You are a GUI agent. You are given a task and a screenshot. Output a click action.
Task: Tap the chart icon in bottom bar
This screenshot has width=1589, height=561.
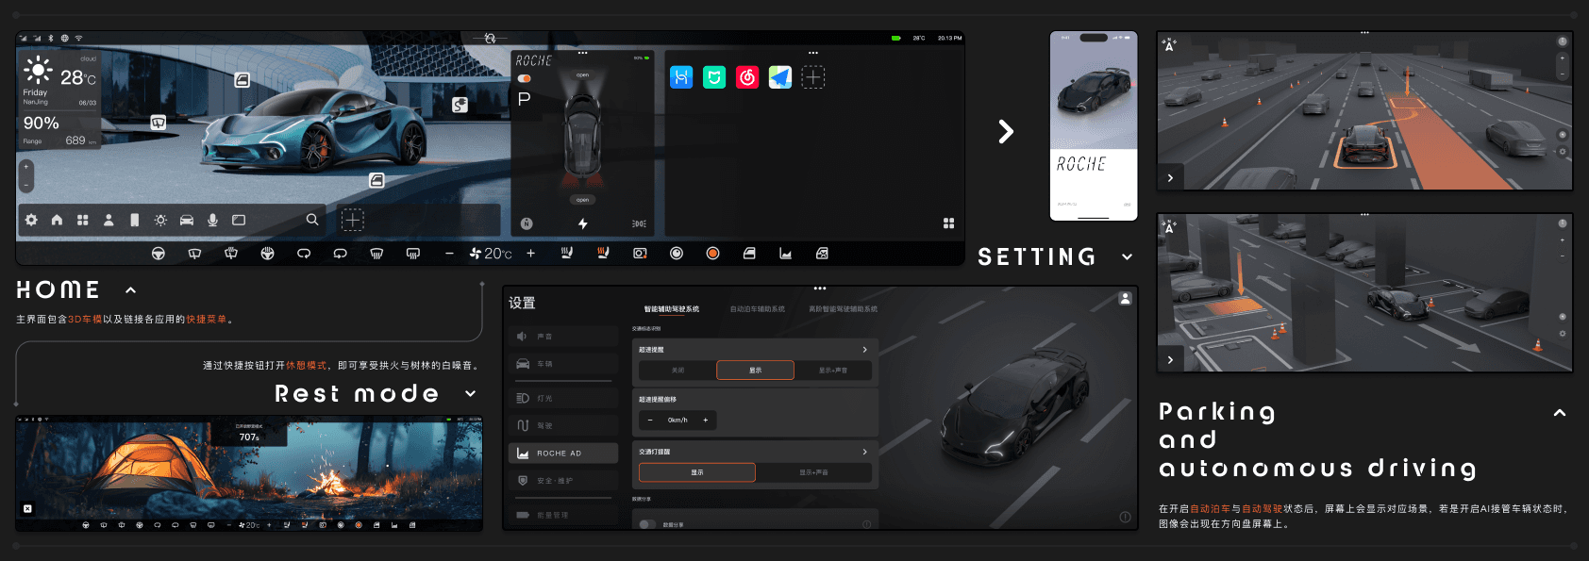[x=785, y=254]
